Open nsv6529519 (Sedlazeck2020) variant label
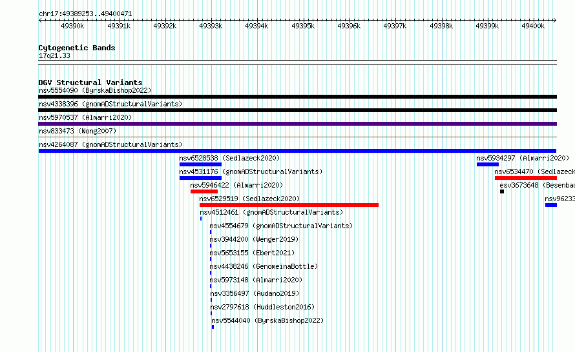The height and width of the screenshot is (352, 575). pos(249,199)
